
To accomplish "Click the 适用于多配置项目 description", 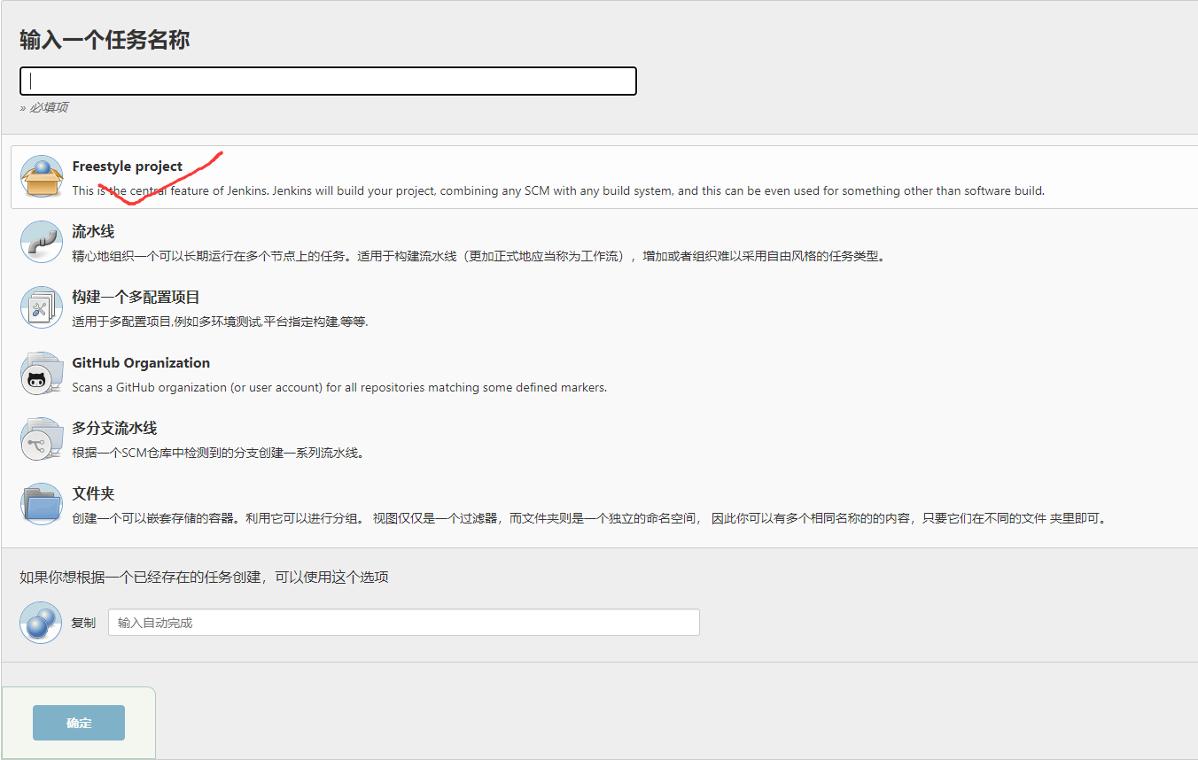I will tap(220, 322).
